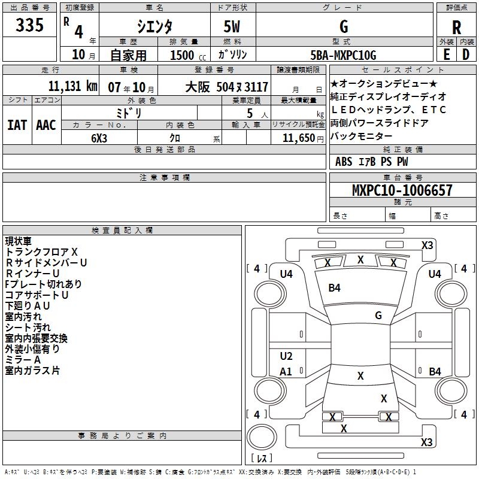Viewport: 479px width, 479px height.
Task: Click the 高さ dimension field
Action: (x=454, y=214)
